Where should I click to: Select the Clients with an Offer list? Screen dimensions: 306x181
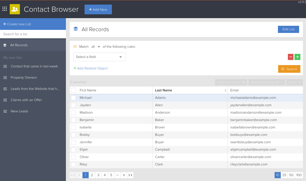(x=26, y=100)
